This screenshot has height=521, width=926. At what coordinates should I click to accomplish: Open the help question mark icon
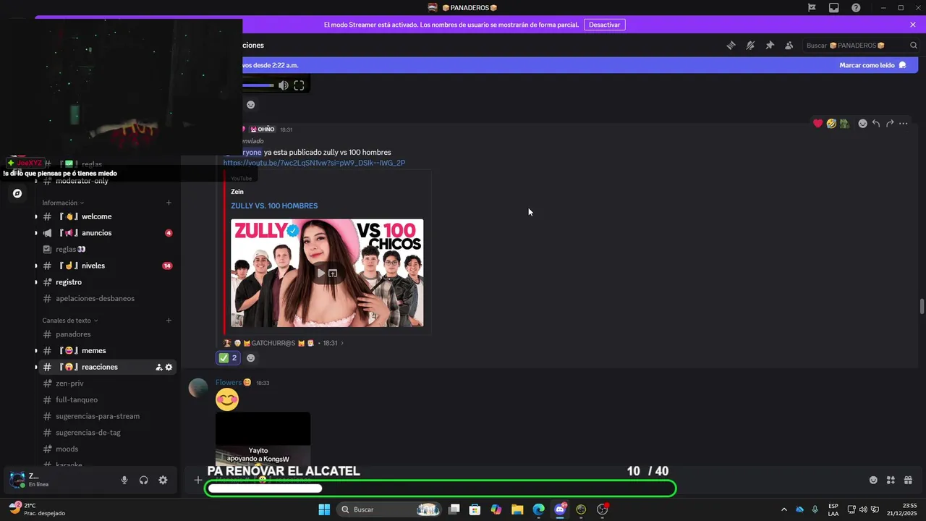click(x=856, y=8)
